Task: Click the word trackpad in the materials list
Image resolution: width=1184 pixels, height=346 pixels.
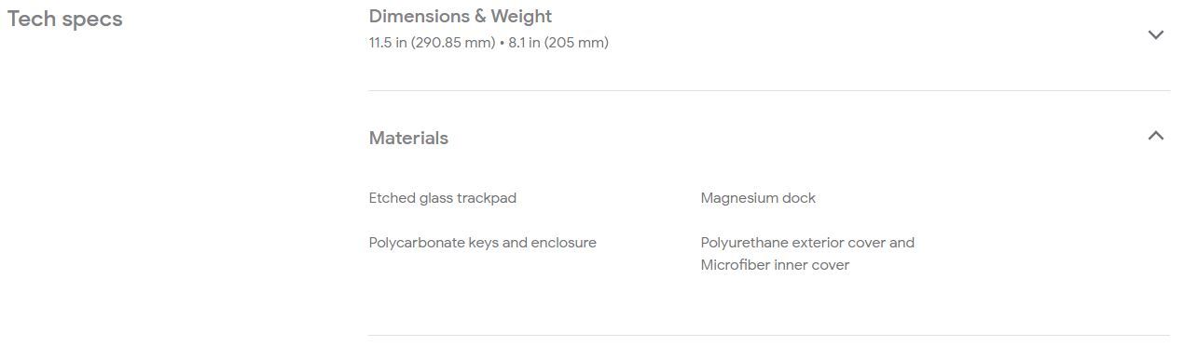Action: [x=486, y=198]
